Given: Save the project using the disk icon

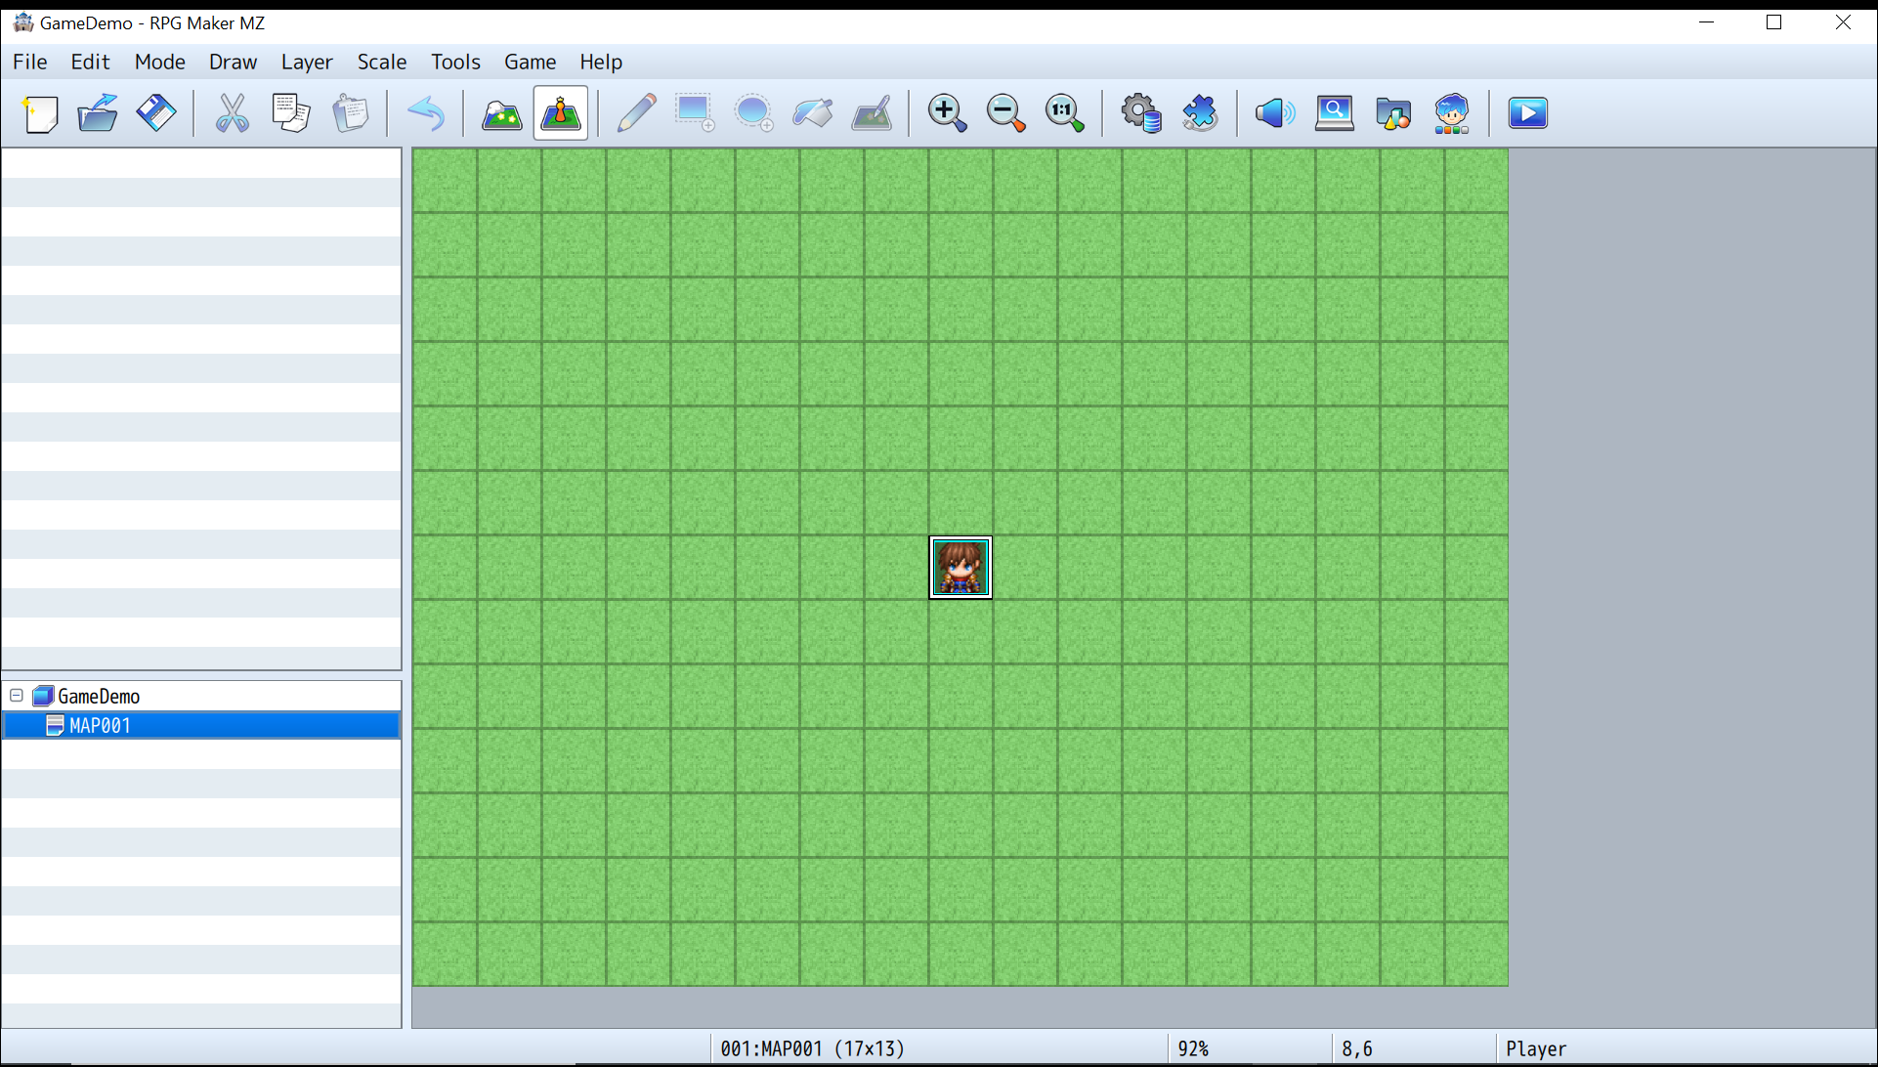Looking at the screenshot, I should click(x=155, y=113).
